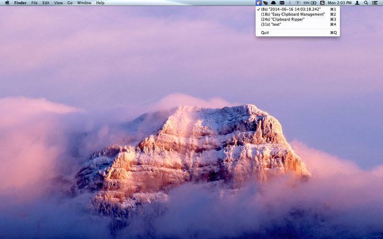Open the Help menu
Viewport: 383px width, 239px height.
point(100,3)
